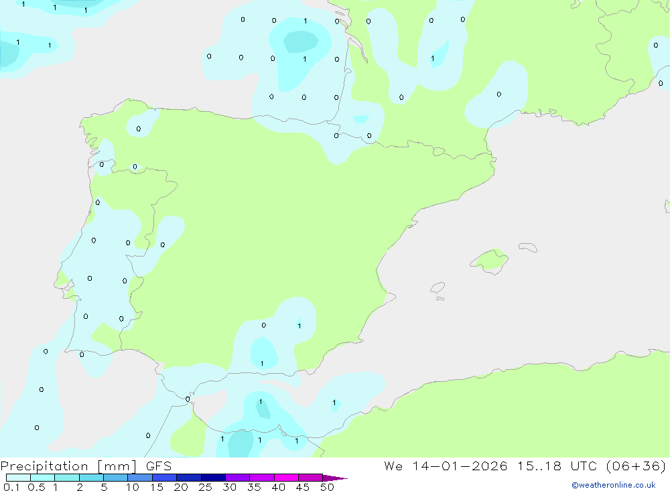Click the '0.5' legend label
The width and height of the screenshot is (670, 491).
coord(36,487)
